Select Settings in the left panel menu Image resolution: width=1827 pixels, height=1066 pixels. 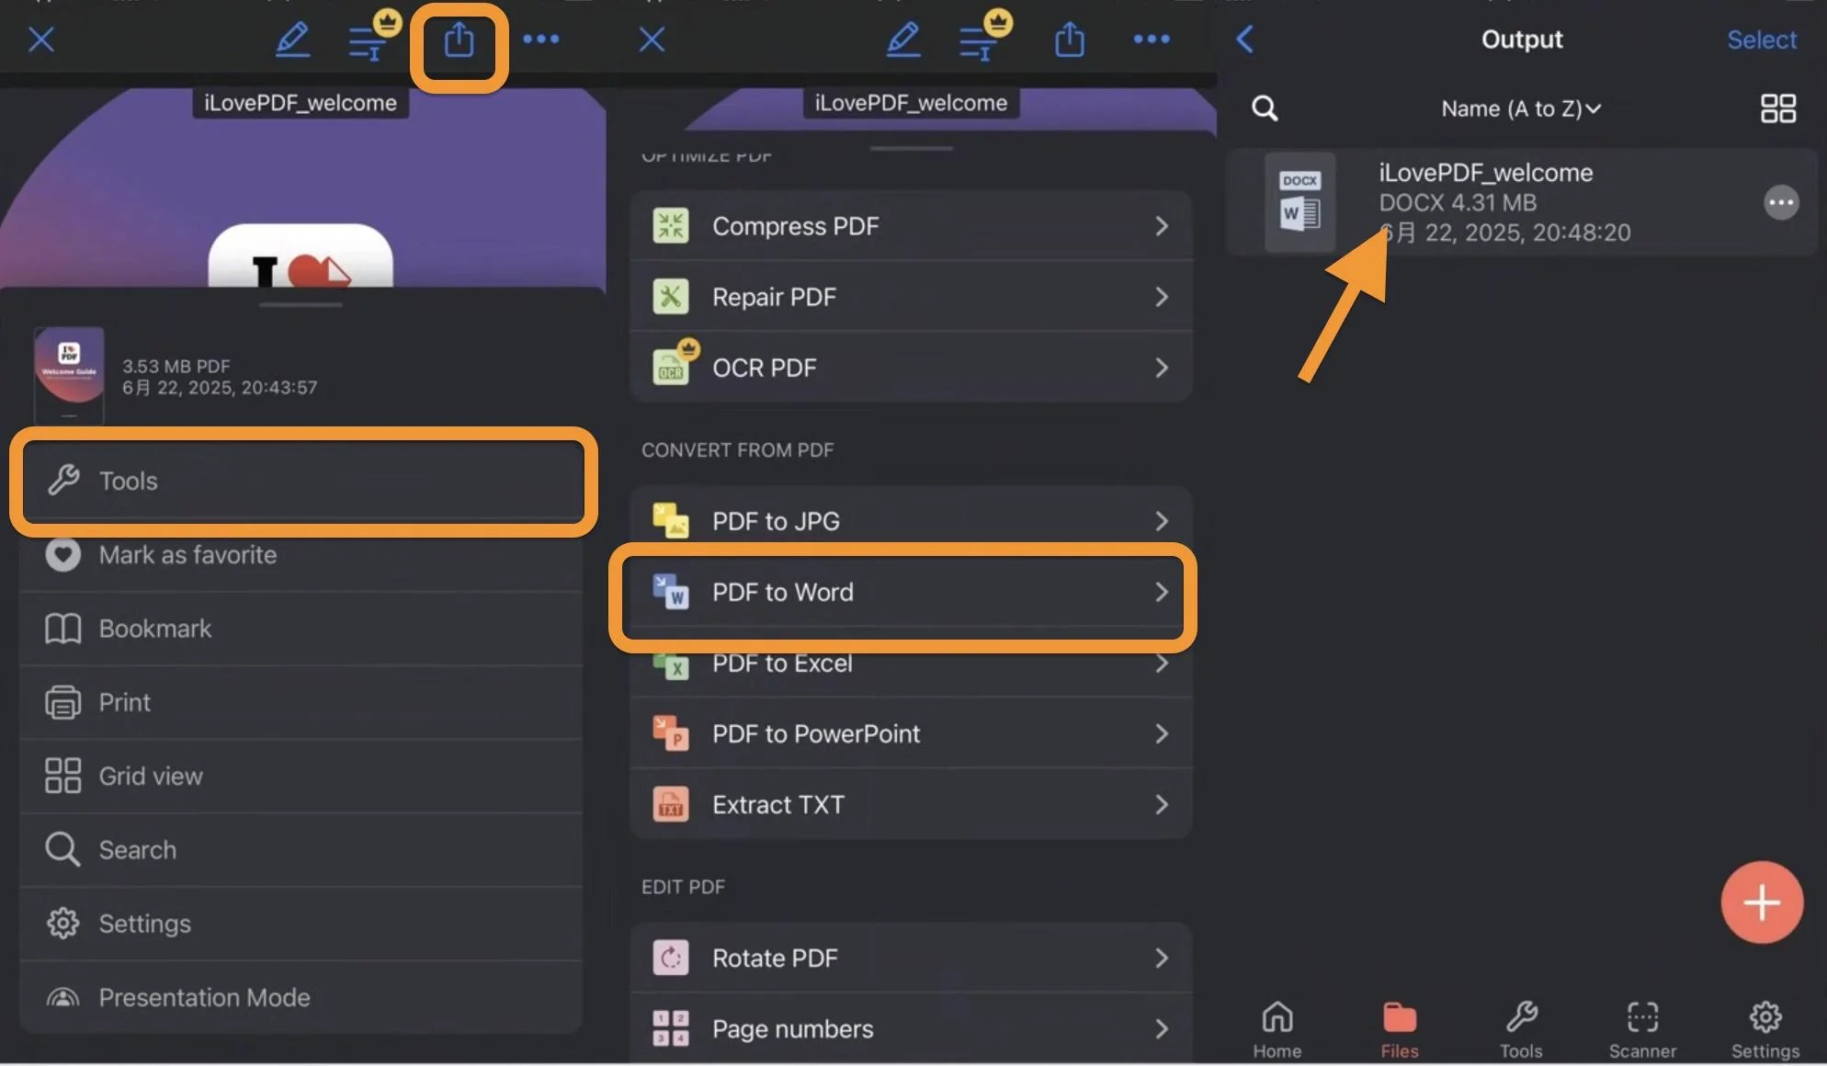point(301,924)
